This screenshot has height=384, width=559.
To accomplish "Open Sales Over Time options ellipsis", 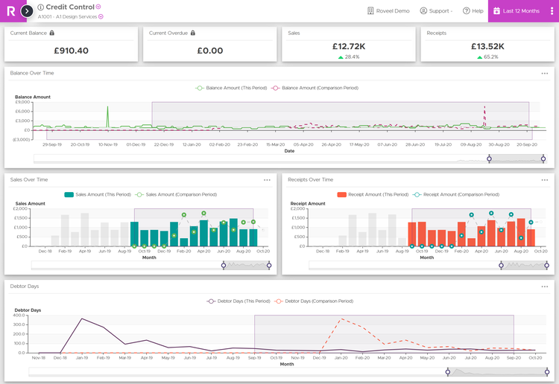I will (x=267, y=179).
